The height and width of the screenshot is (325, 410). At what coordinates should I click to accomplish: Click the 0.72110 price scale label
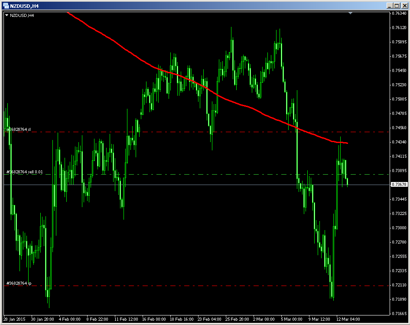coord(399,285)
